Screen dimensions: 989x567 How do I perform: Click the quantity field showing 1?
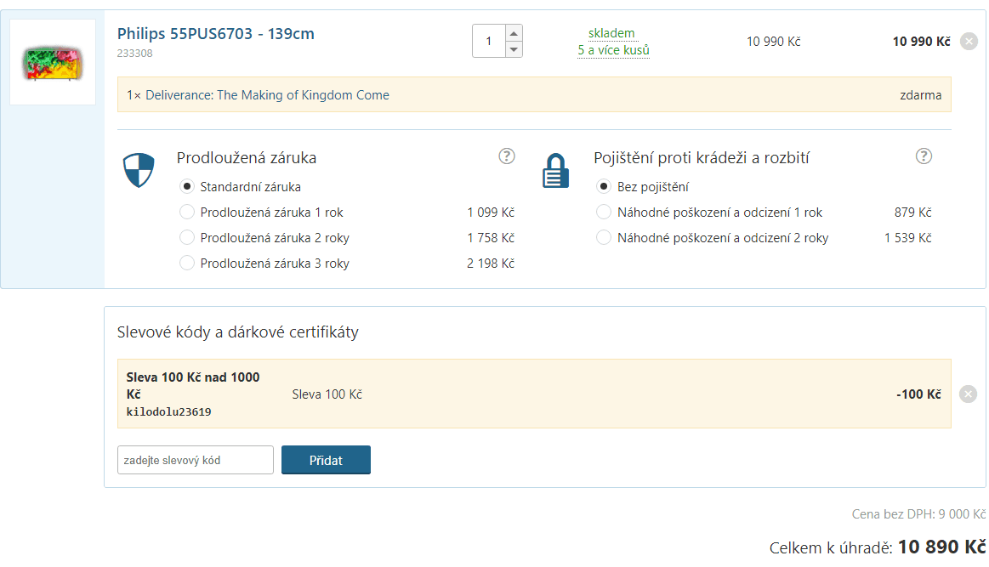pos(489,41)
